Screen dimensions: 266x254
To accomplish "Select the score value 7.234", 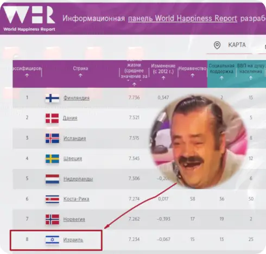I will [134, 239].
